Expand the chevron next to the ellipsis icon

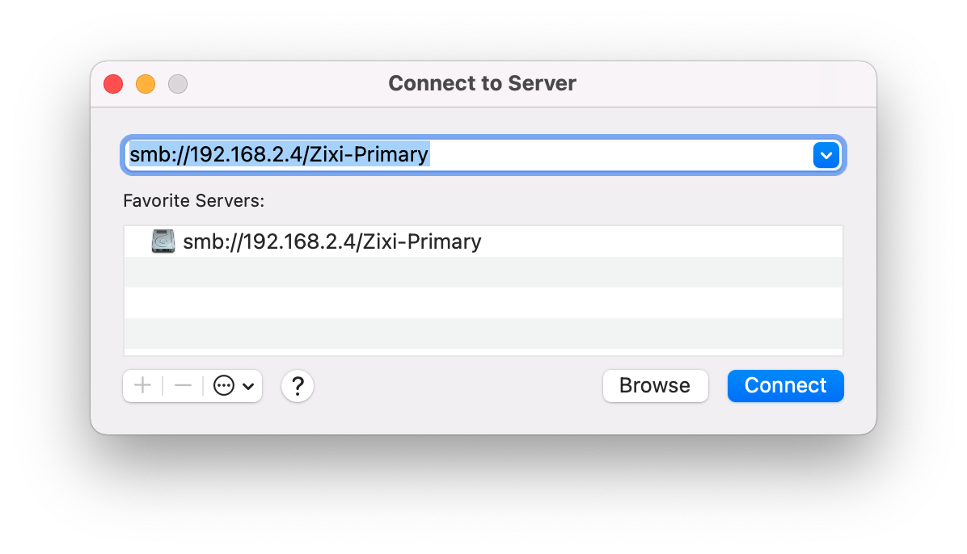pyautogui.click(x=248, y=386)
